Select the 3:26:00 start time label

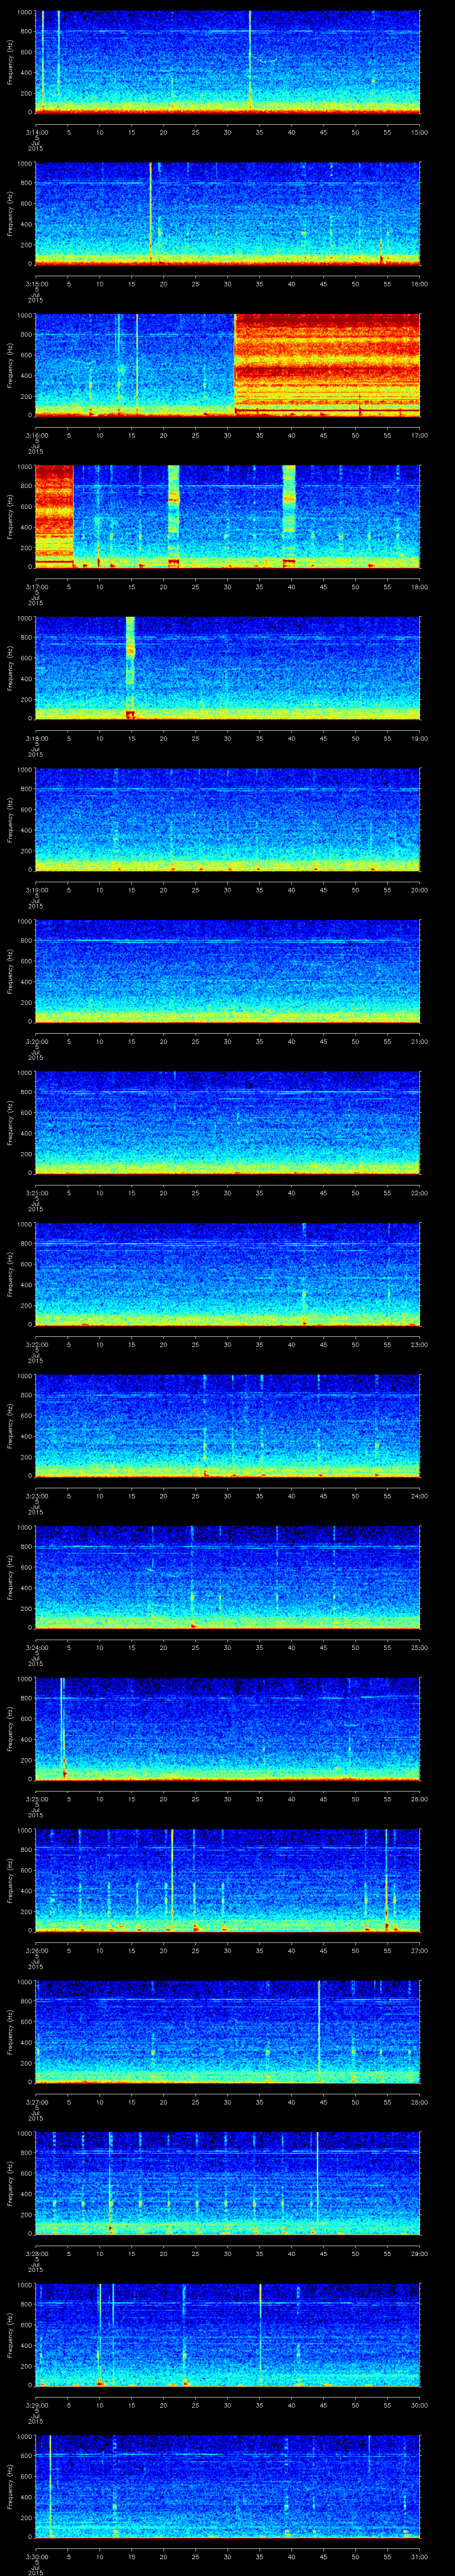[36, 1950]
